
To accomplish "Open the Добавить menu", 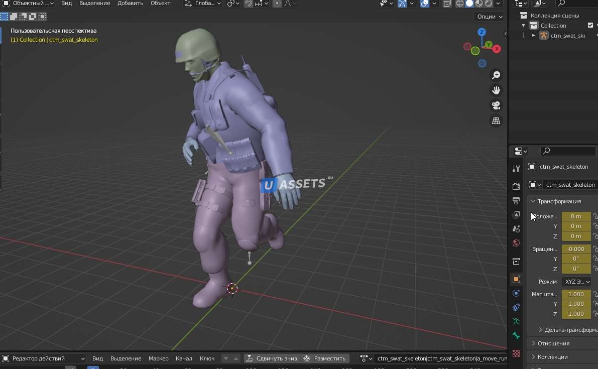I will pyautogui.click(x=130, y=4).
